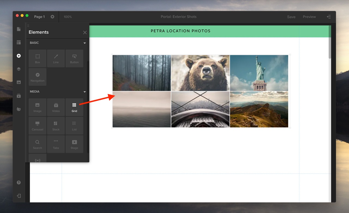Click the 100% zoom level

tap(68, 17)
